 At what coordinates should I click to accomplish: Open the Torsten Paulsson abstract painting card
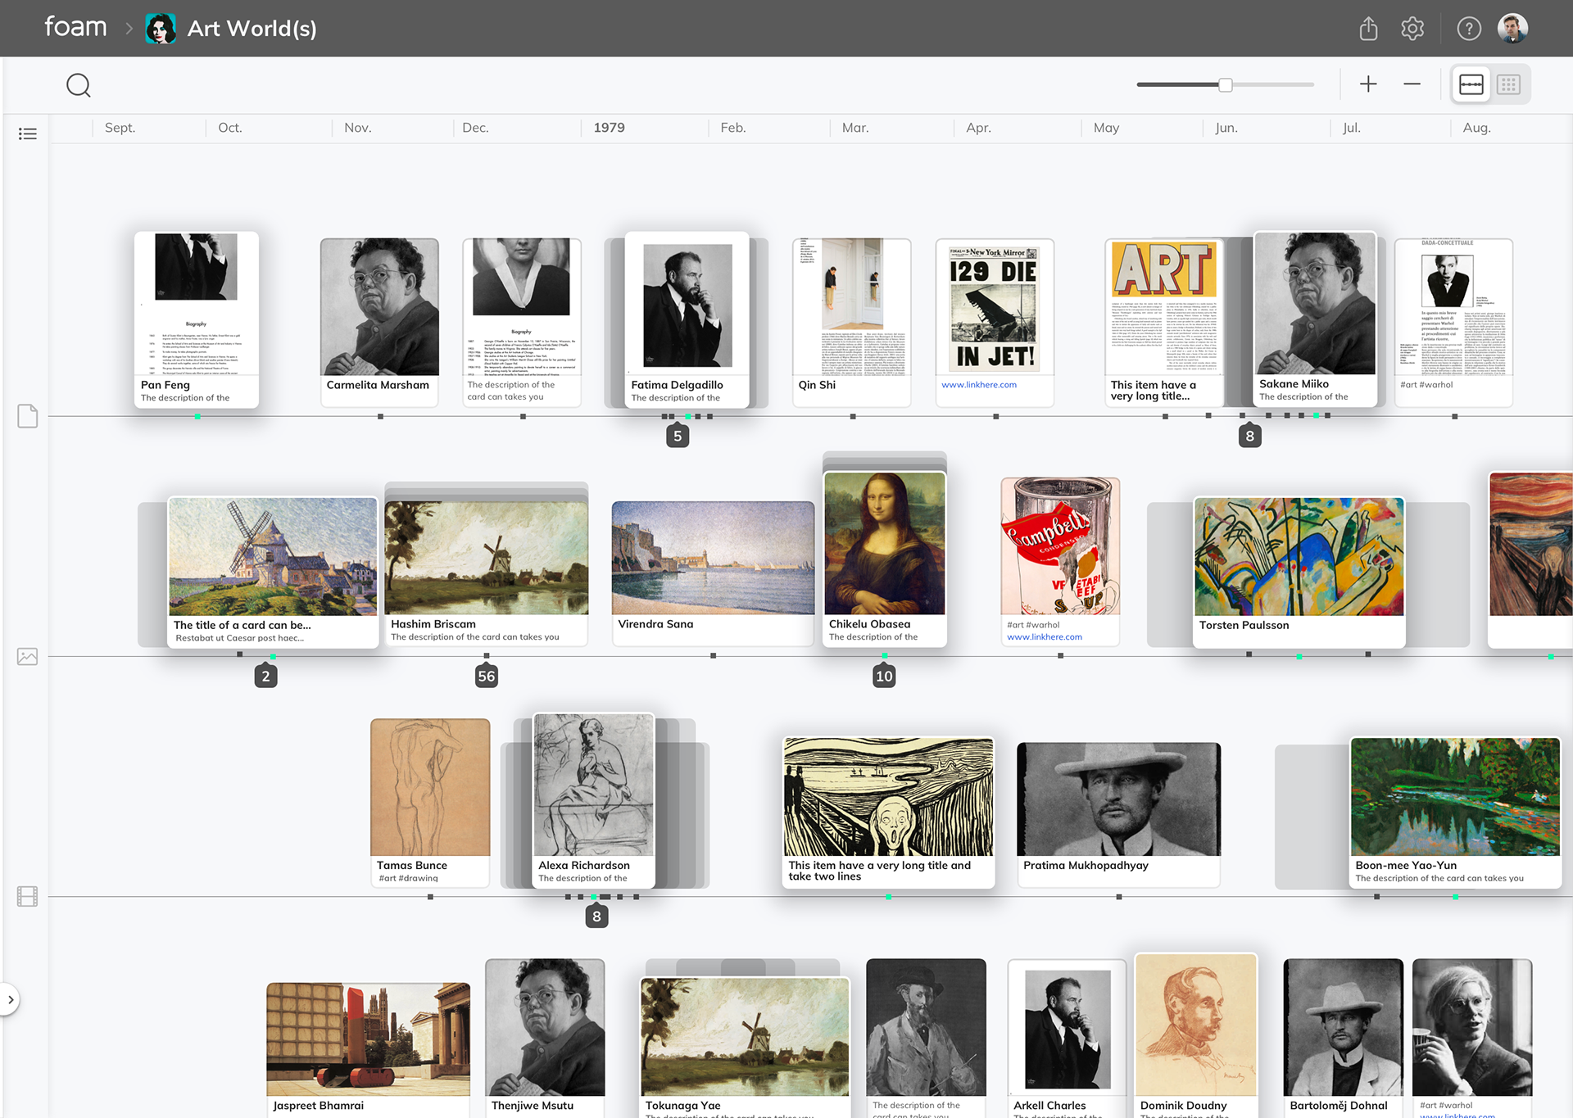(x=1299, y=572)
